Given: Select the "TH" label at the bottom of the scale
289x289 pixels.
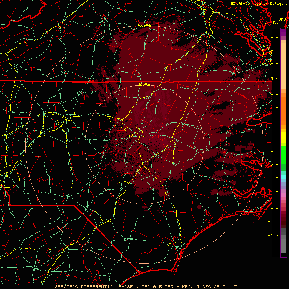Looking at the screenshot, I should click(276, 250).
